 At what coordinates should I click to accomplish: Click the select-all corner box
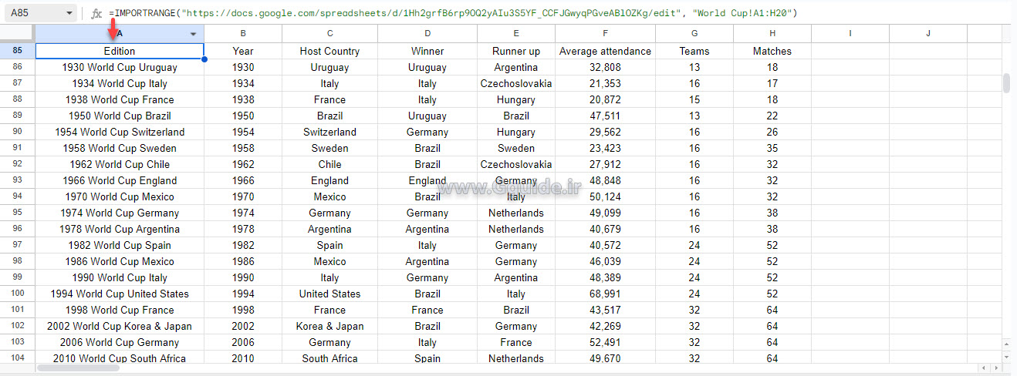point(17,33)
